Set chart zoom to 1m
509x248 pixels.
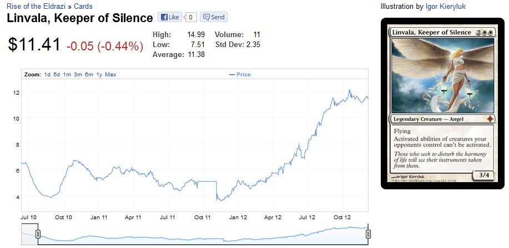coord(67,75)
